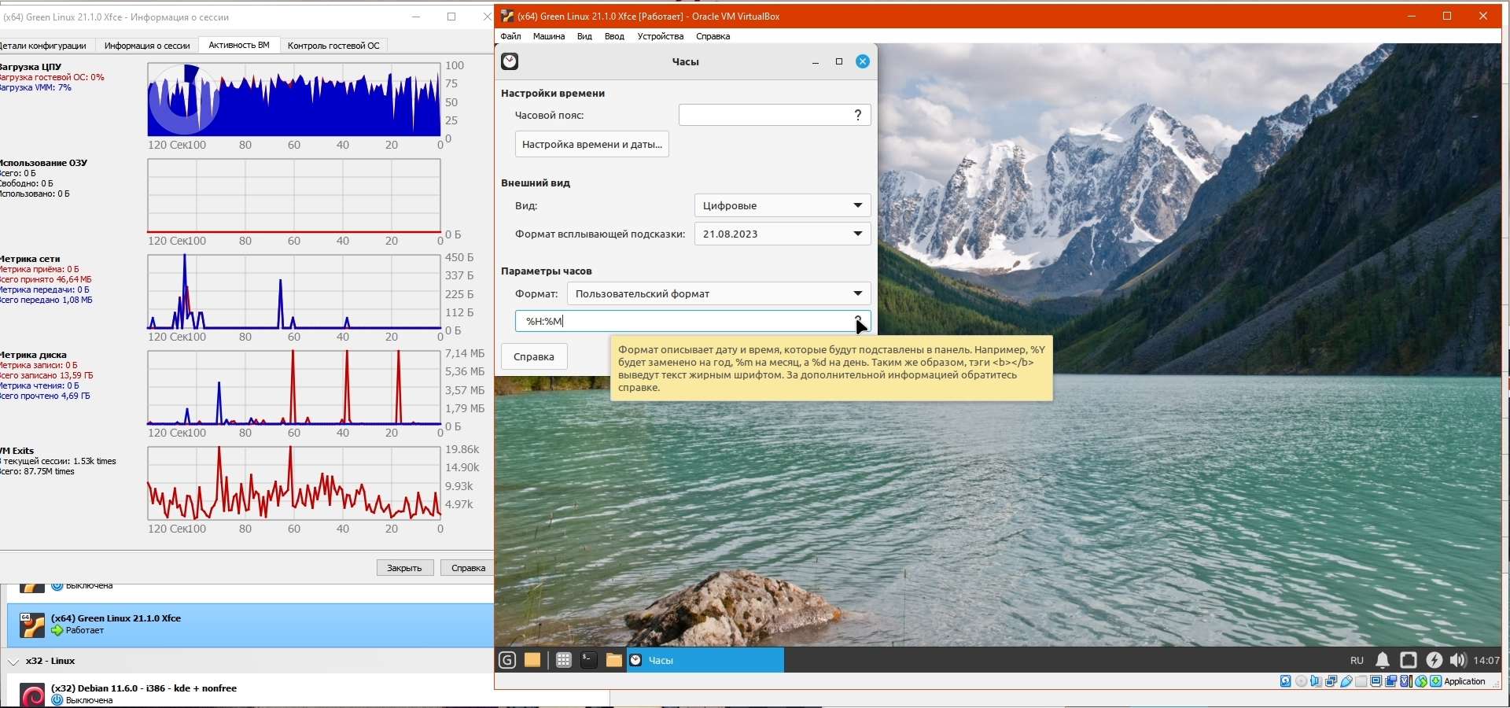Click the USB devices indicator in VirtualBox status bar
This screenshot has width=1510, height=708.
pos(1346,681)
